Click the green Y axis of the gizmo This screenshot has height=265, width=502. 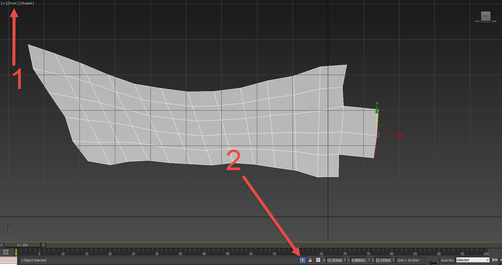click(377, 110)
